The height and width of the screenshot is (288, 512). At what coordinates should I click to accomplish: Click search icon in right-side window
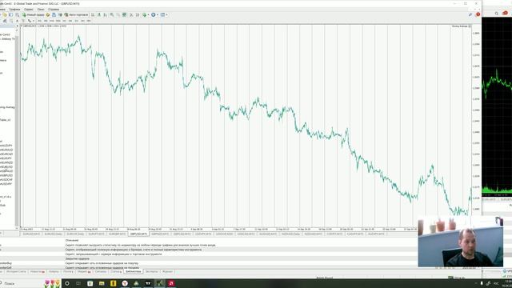click(x=496, y=14)
